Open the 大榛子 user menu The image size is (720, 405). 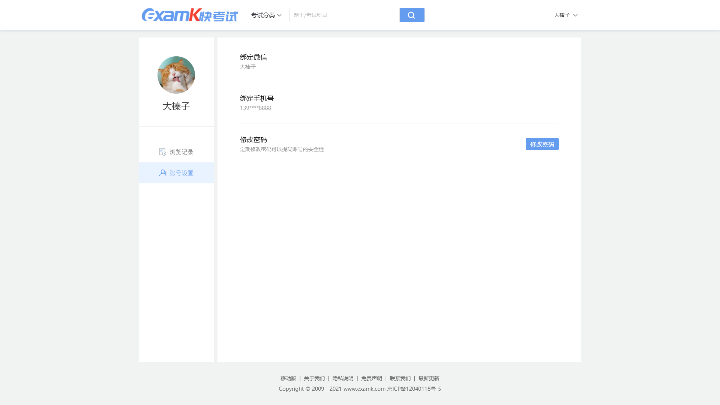pos(562,15)
